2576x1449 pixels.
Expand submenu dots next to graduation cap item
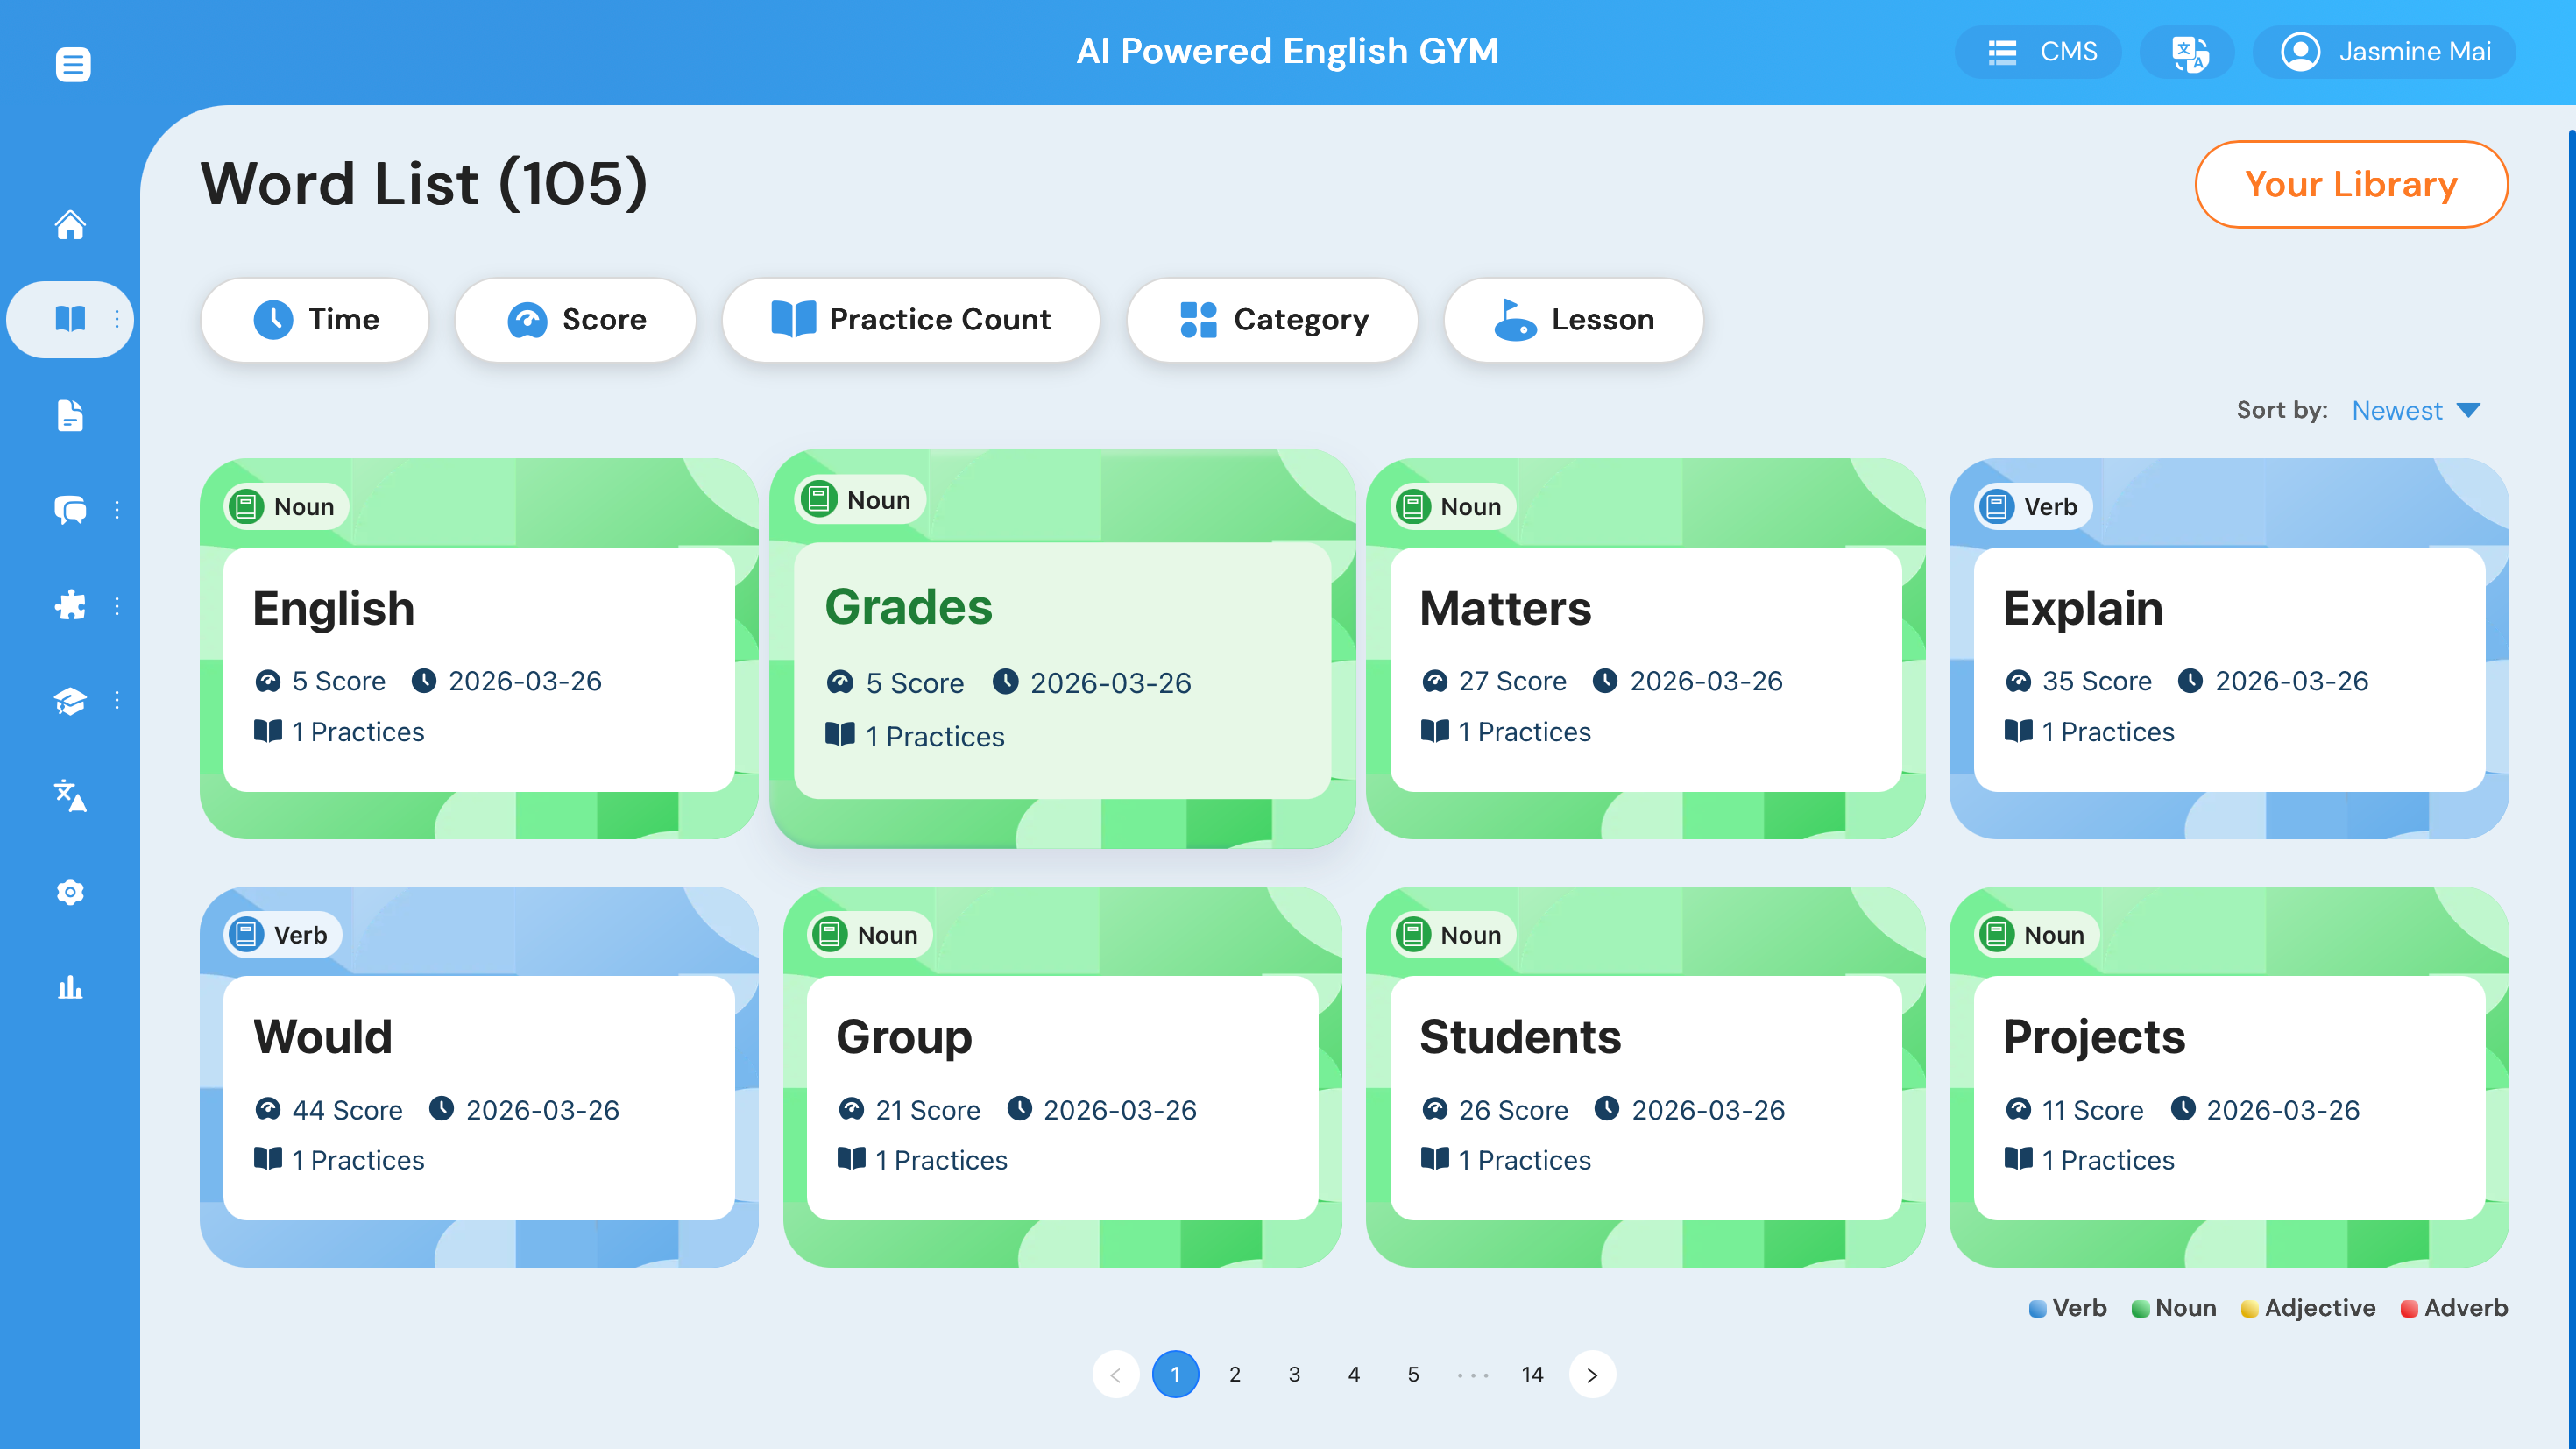tap(117, 700)
